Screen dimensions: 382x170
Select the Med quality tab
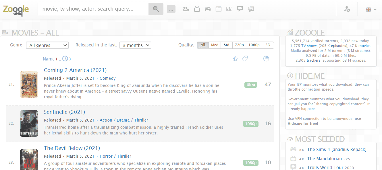pyautogui.click(x=215, y=45)
